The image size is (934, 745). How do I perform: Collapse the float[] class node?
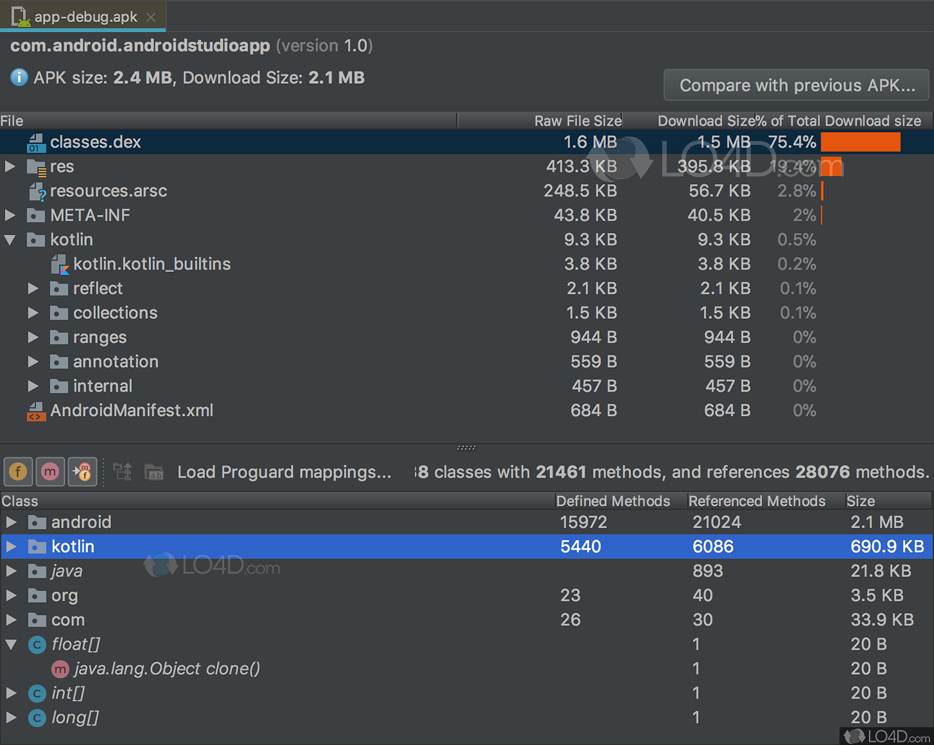[12, 645]
